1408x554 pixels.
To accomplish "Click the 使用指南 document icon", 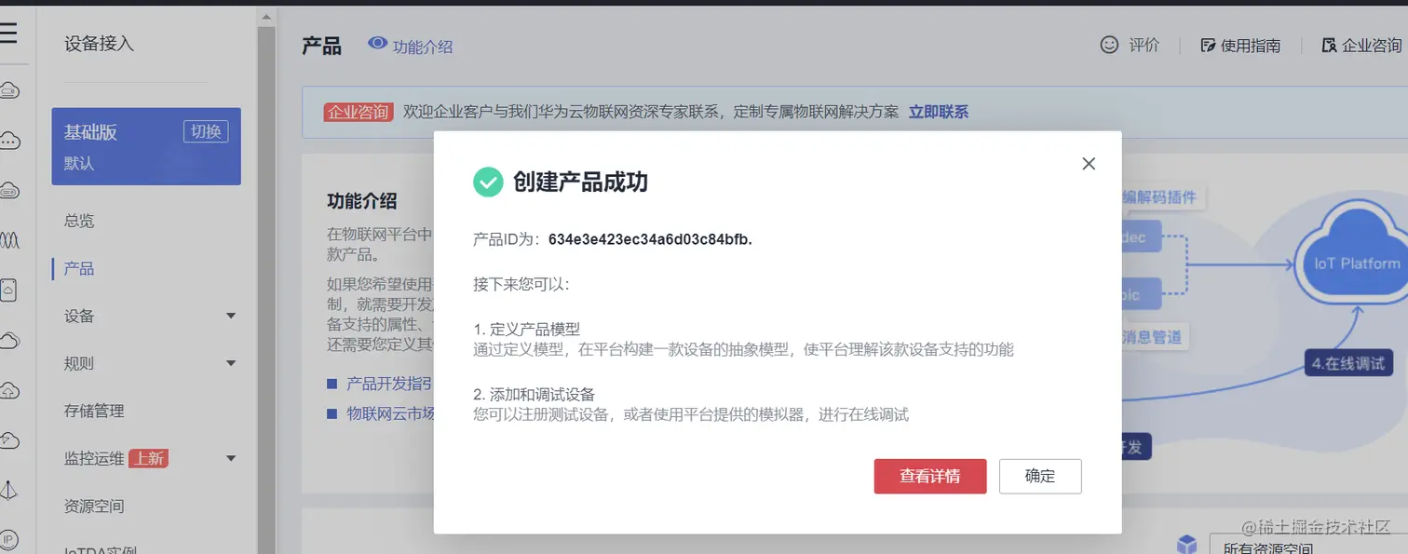I will [1208, 45].
